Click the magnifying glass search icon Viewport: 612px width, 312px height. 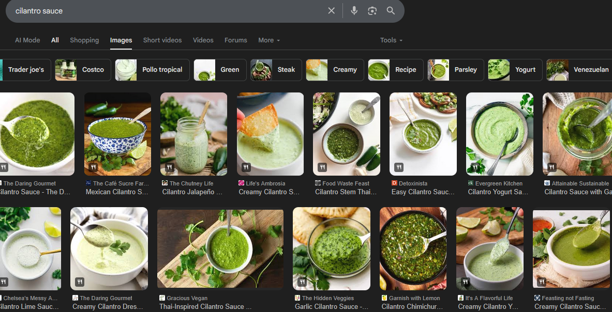pos(391,11)
